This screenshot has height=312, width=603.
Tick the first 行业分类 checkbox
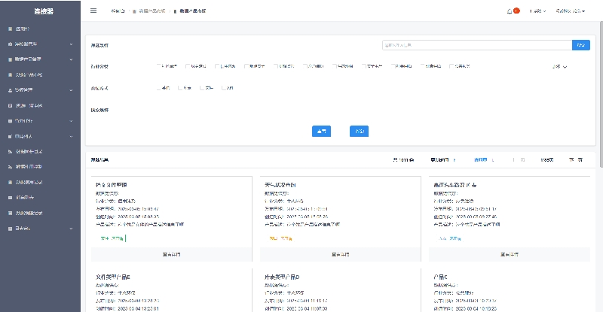[x=159, y=66]
